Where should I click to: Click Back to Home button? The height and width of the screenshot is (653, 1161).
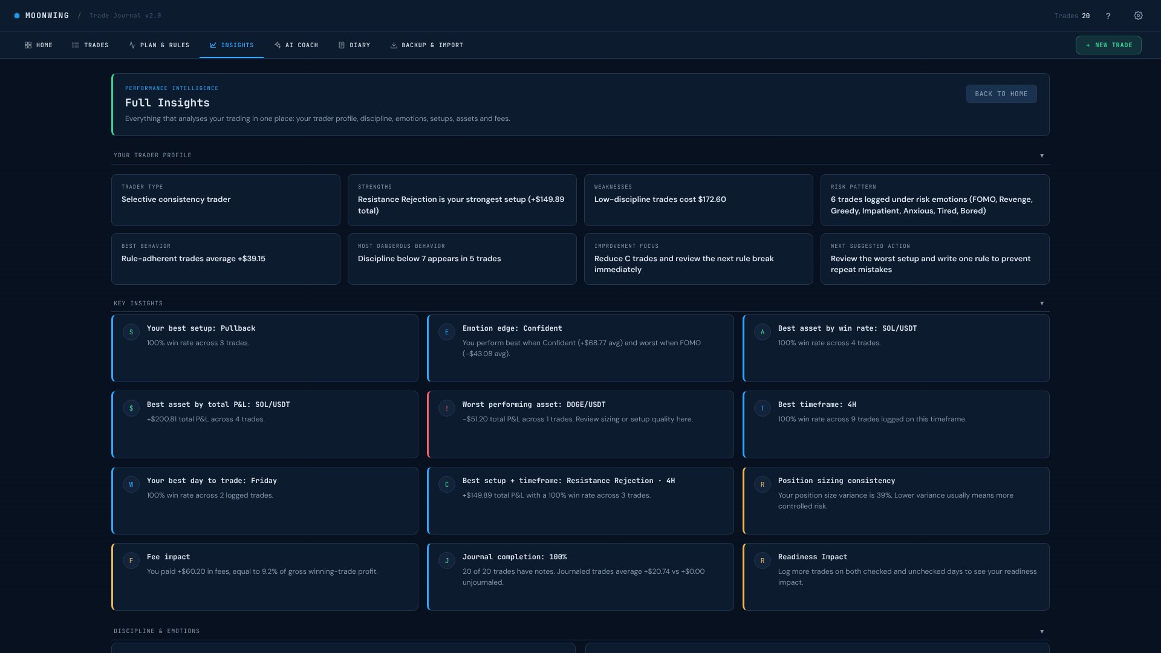pos(1001,94)
